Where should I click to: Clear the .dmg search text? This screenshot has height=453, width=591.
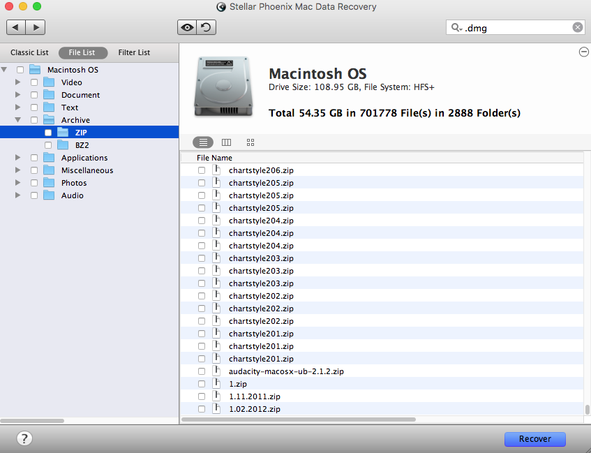pos(577,27)
